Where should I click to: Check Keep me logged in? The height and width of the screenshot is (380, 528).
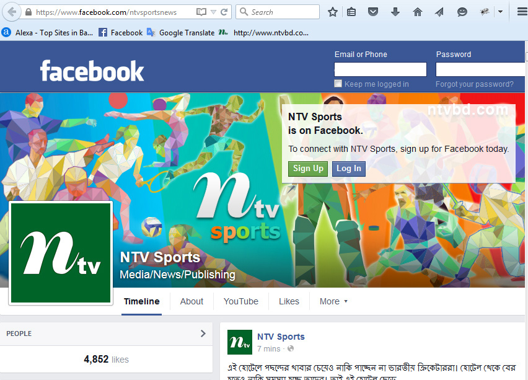click(338, 84)
